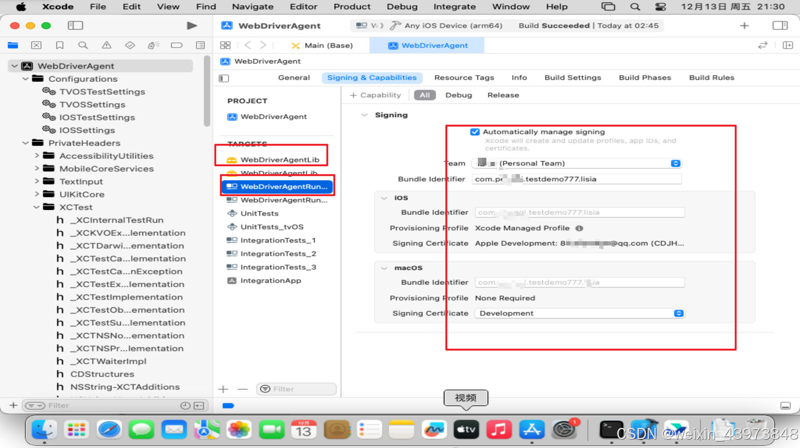
Task: Open Terminal from the Dock
Action: click(611, 430)
